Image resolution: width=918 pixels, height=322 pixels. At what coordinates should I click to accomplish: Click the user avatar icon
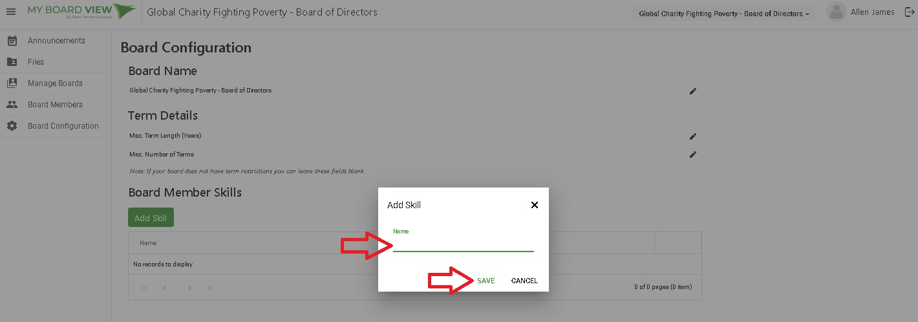click(x=837, y=12)
